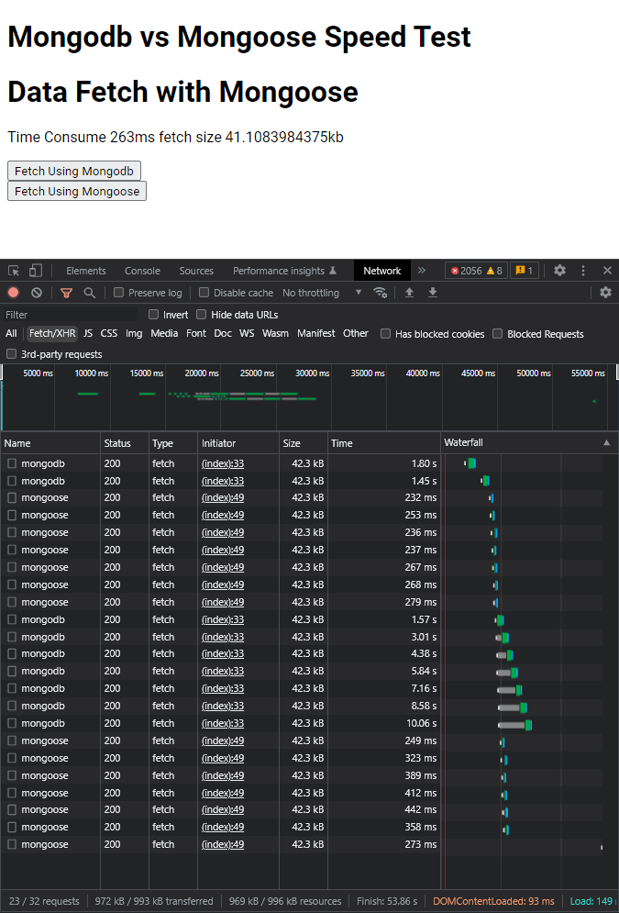Open initiator link of 10.06 s request
Viewport: 619px width, 913px height.
pos(223,723)
